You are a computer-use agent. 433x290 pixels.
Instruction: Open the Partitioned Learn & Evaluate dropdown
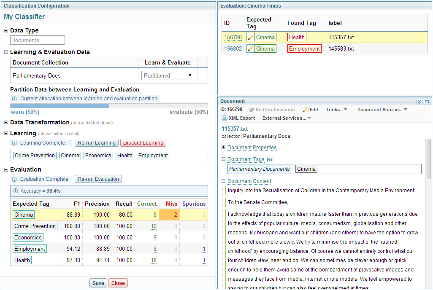click(x=168, y=76)
